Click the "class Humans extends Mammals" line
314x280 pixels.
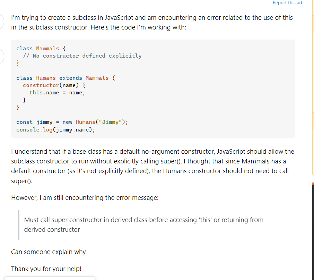[x=66, y=78]
